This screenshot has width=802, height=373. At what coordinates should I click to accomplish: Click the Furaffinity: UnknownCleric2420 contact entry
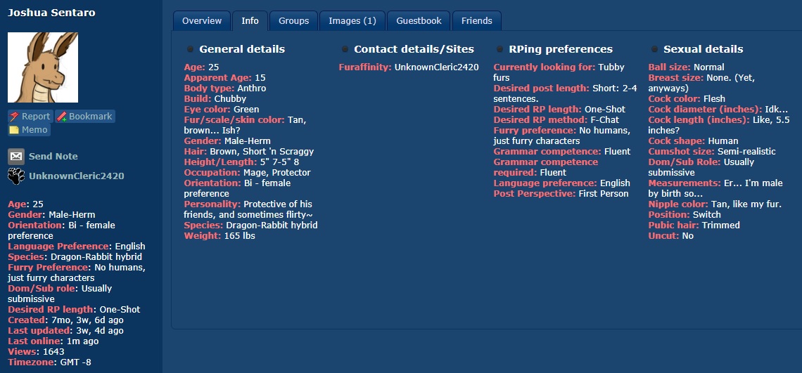pos(409,67)
